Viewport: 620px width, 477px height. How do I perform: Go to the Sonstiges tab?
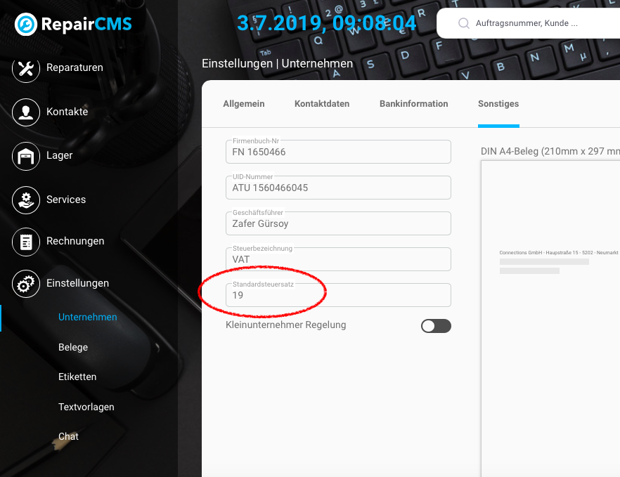click(x=498, y=104)
